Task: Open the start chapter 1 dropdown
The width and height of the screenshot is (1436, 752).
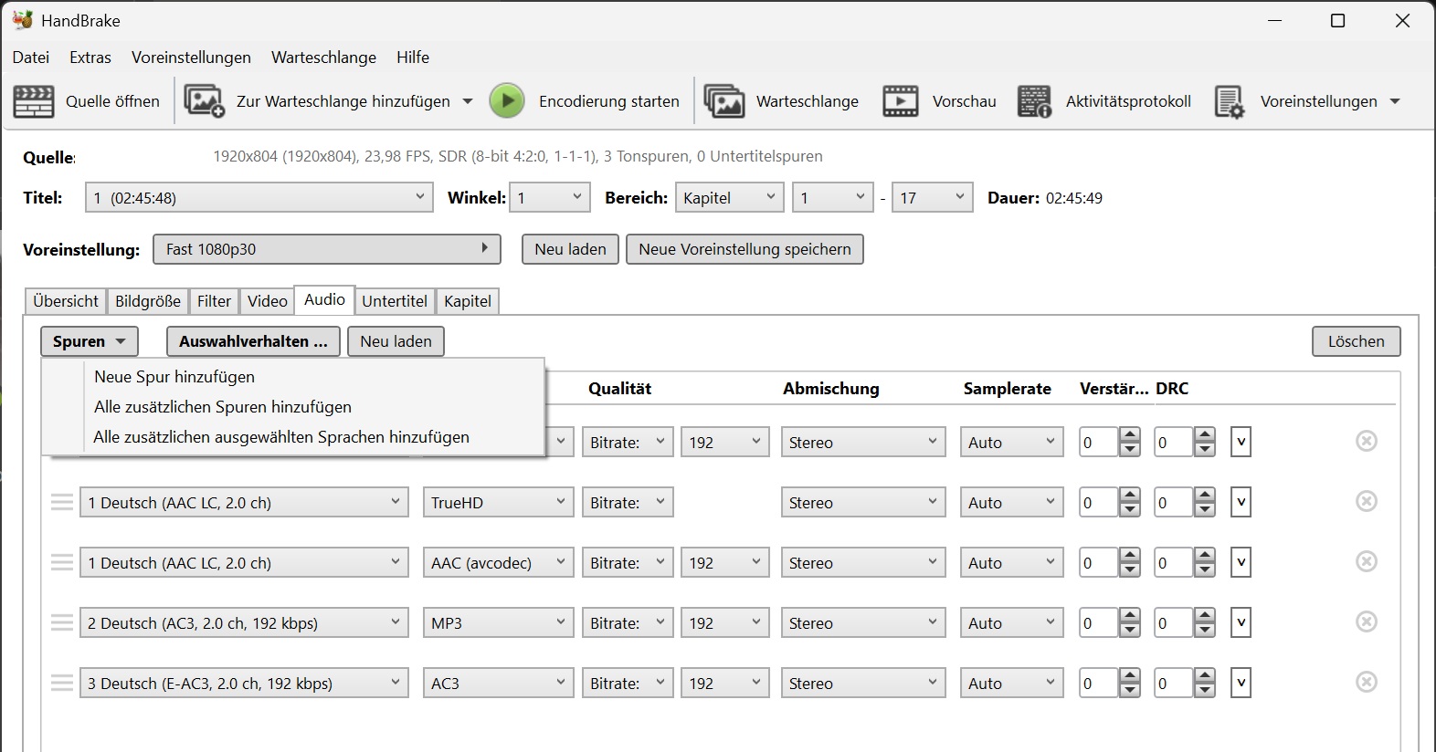Action: pyautogui.click(x=832, y=197)
